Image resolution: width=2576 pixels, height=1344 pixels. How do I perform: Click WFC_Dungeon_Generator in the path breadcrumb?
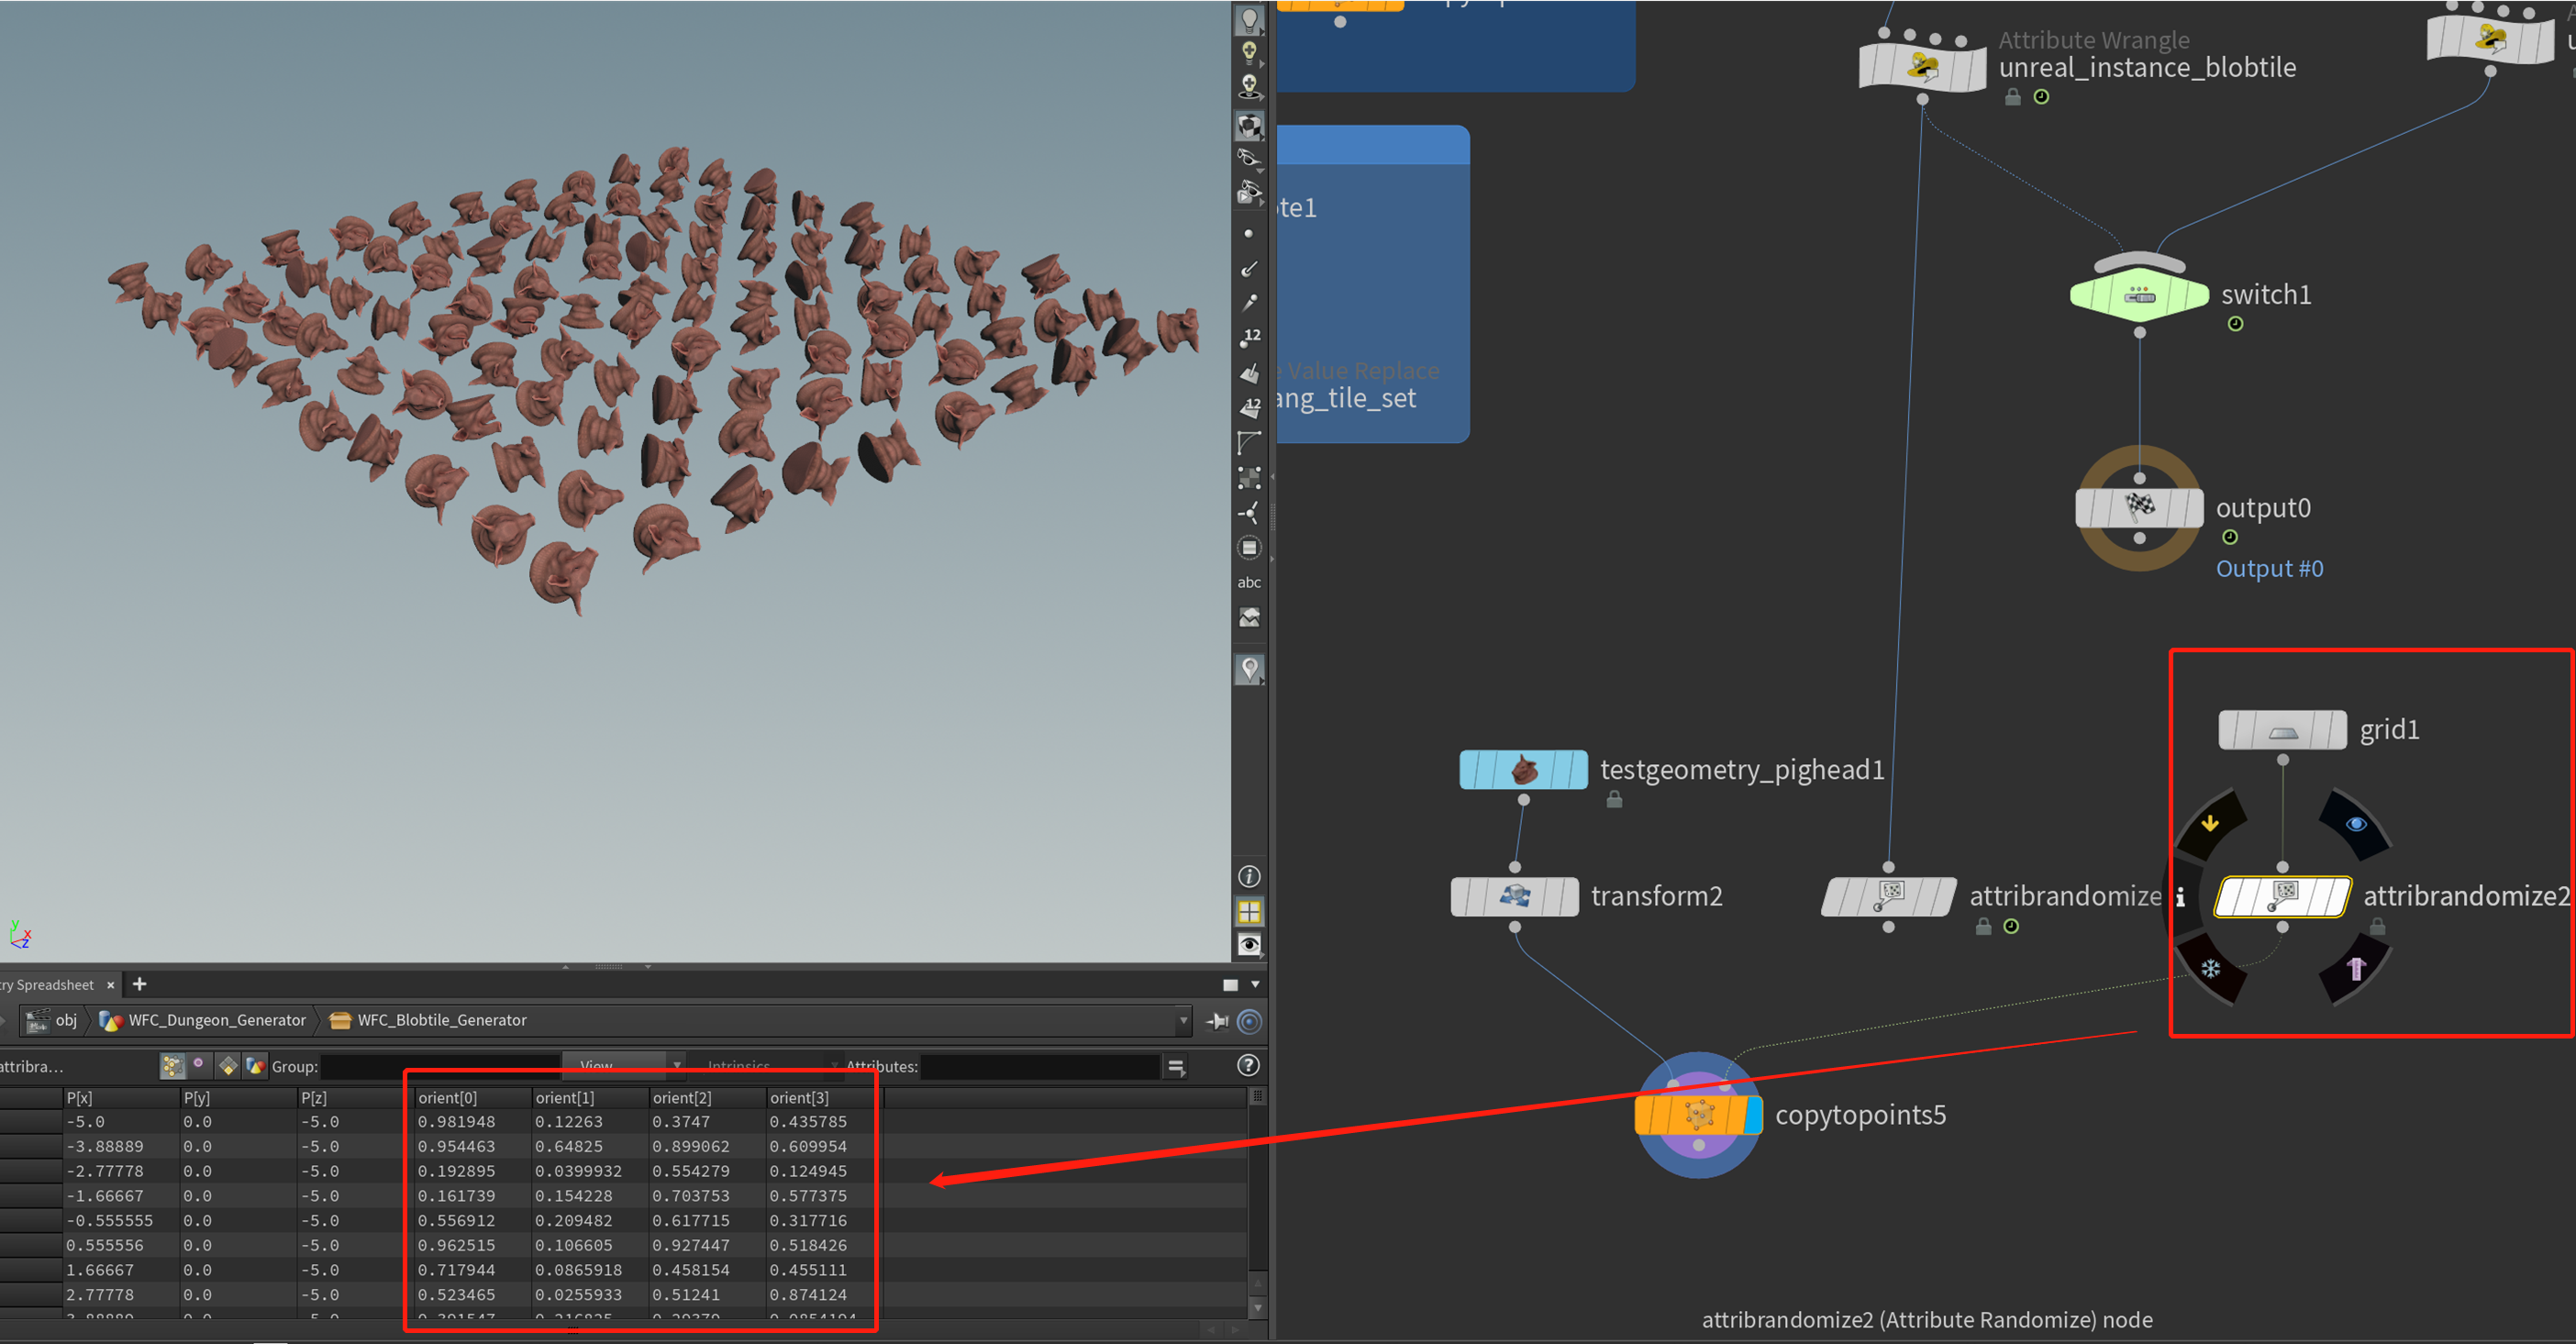point(216,1020)
